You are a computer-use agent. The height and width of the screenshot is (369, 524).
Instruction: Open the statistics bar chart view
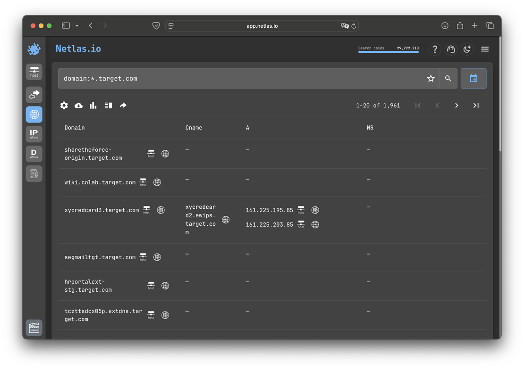click(x=93, y=105)
